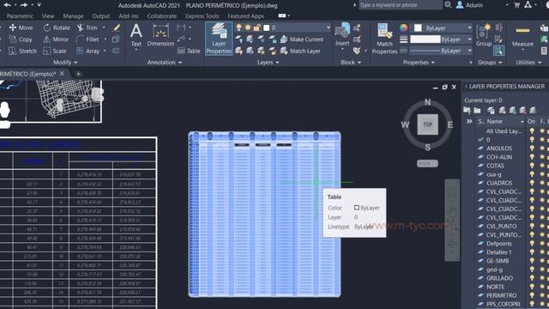Expand the Block panel dropdown
This screenshot has height=309, width=549.
click(x=351, y=63)
